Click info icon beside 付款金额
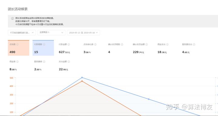This screenshot has height=116, width=218. [69, 44]
